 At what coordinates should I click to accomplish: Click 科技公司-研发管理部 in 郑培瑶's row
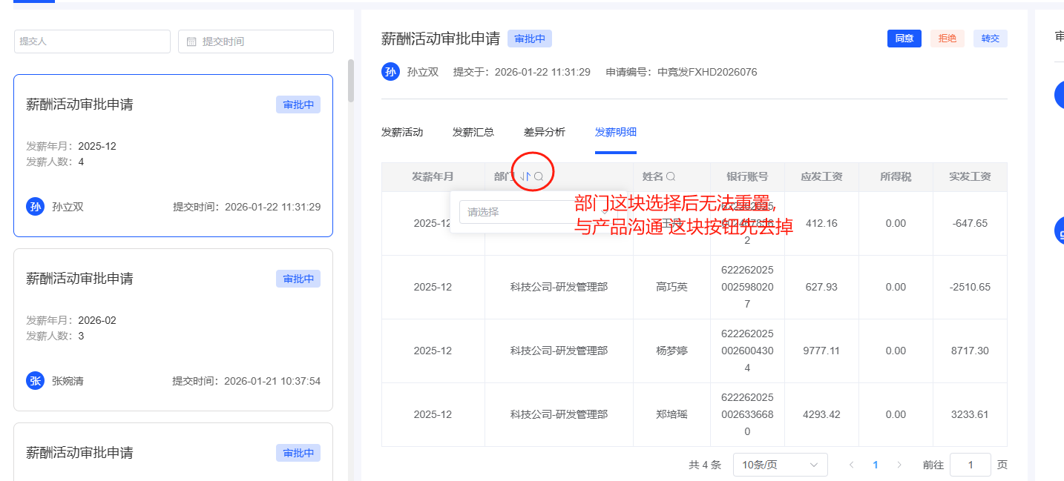click(559, 414)
